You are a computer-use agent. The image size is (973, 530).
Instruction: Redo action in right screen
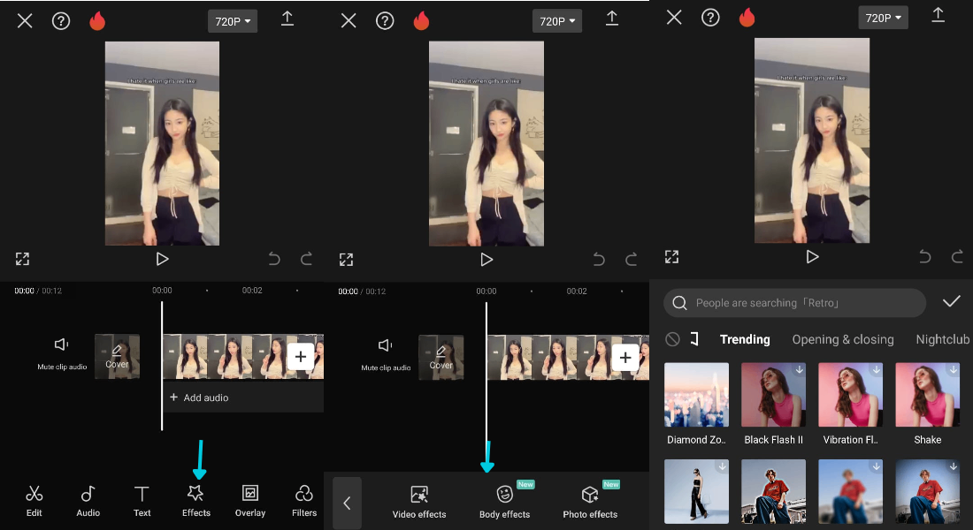[957, 257]
